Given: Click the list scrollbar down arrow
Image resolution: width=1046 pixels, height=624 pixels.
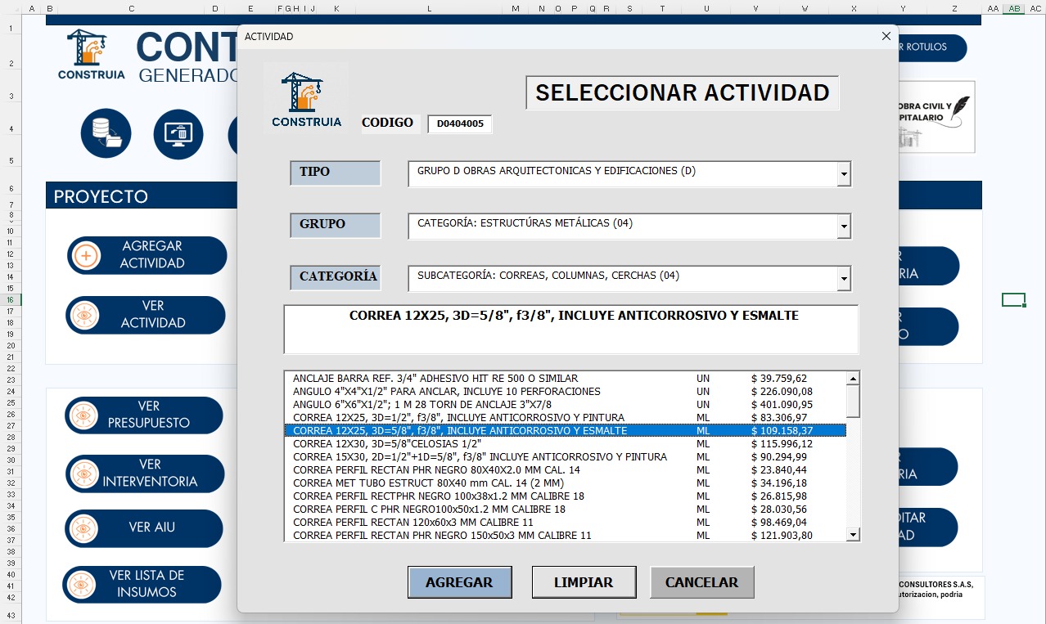Looking at the screenshot, I should point(853,535).
